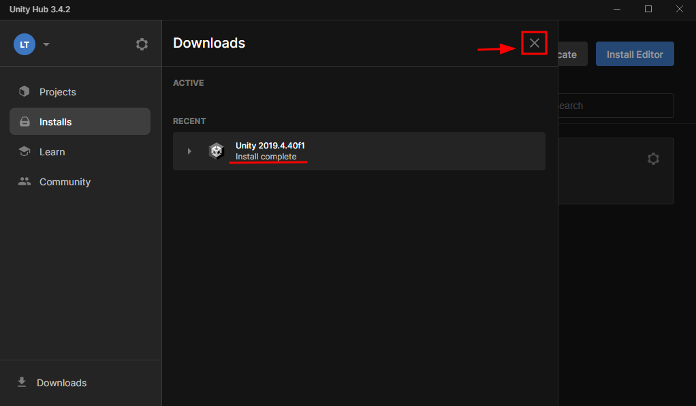696x406 pixels.
Task: Minimize the Unity Hub window
Action: click(617, 9)
